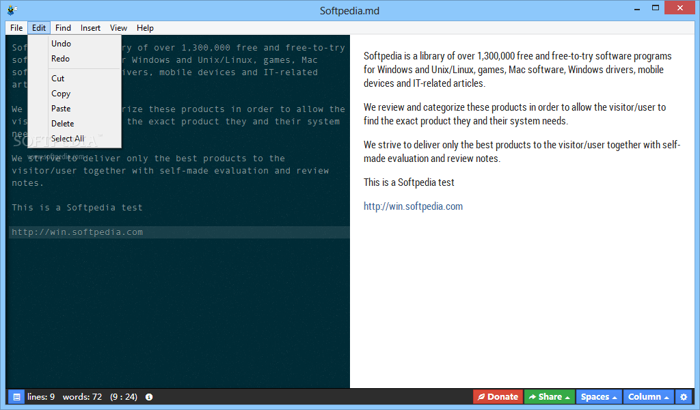Viewport: 700px width, 410px height.
Task: Expand the Column layout dropdown
Action: 648,396
